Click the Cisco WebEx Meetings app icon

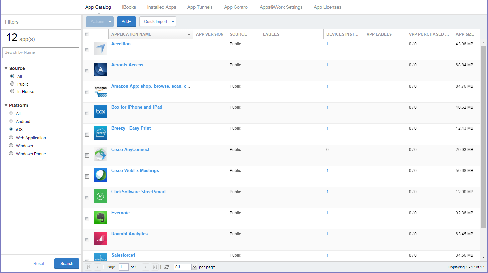click(101, 175)
